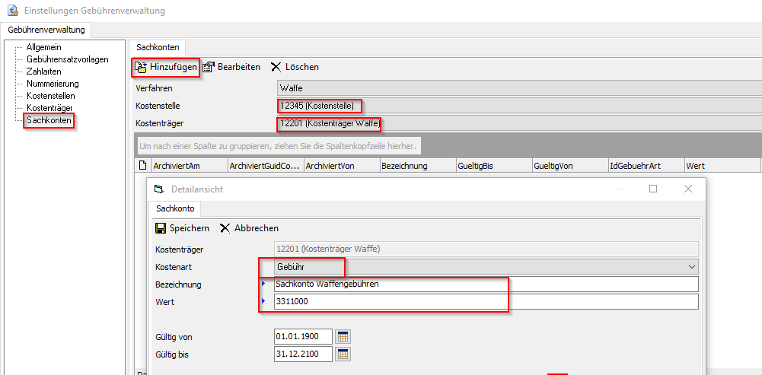The height and width of the screenshot is (375, 762).
Task: Select Zahlarten in the navigation tree
Action: [x=44, y=72]
